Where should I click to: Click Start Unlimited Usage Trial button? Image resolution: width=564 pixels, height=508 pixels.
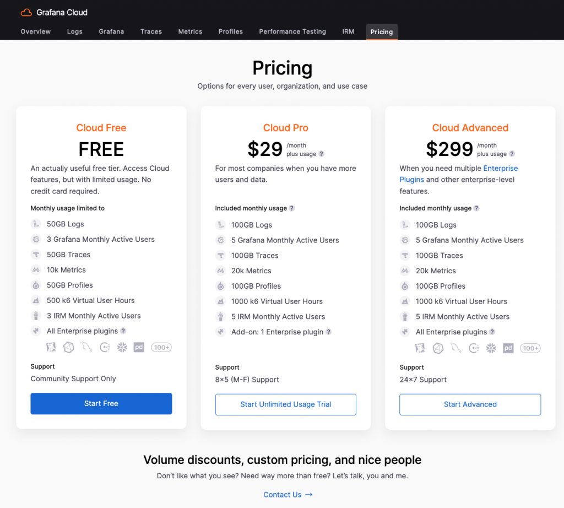tap(286, 405)
